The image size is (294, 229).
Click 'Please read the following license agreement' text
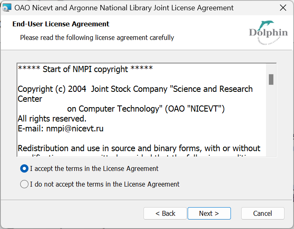tap(97, 37)
